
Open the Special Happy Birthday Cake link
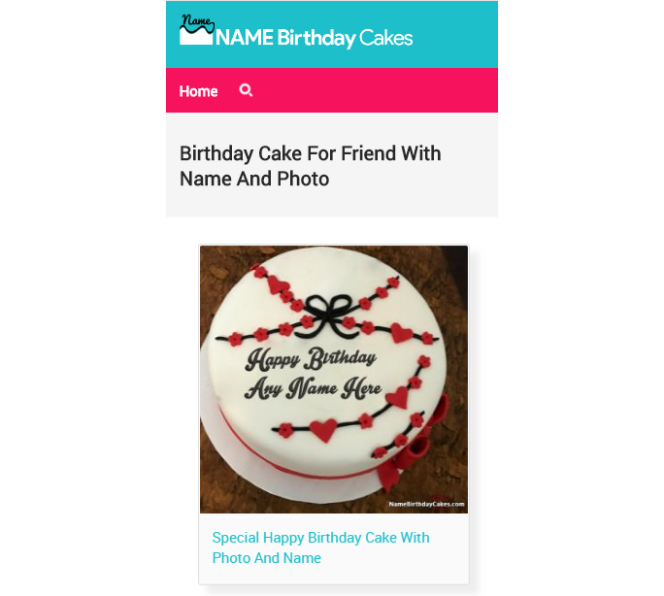tap(320, 547)
